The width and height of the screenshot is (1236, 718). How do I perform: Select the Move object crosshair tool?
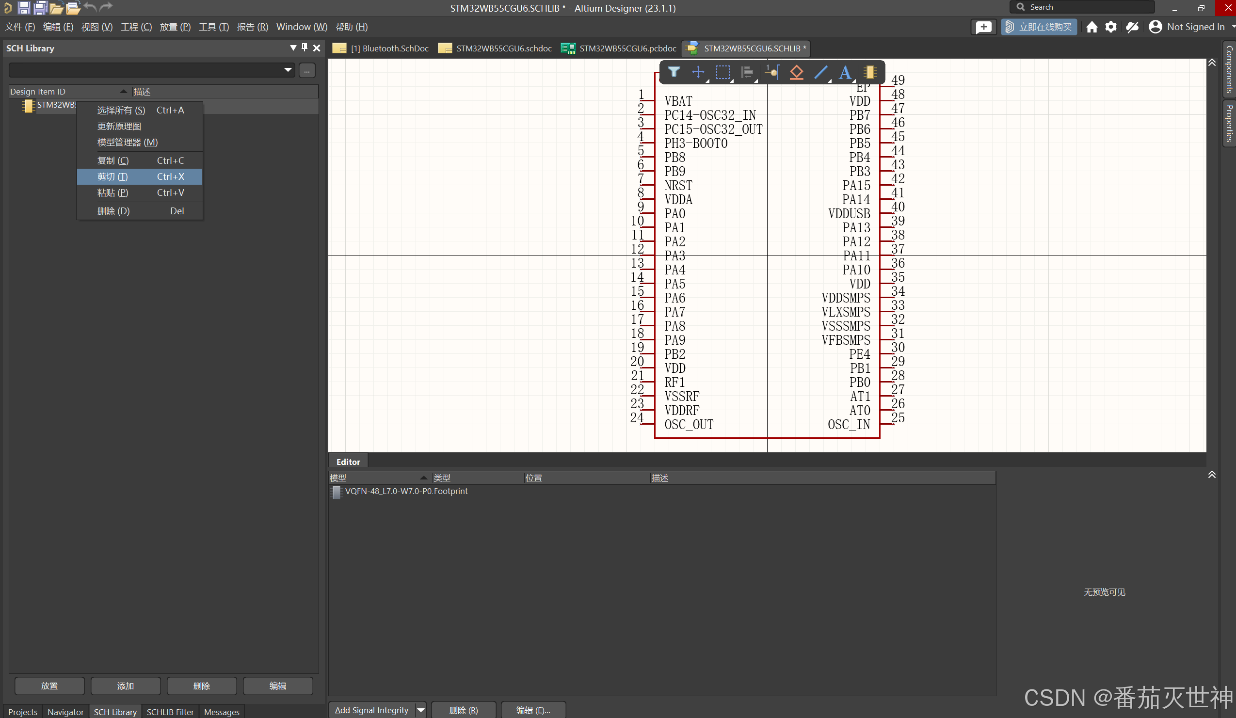pos(698,73)
